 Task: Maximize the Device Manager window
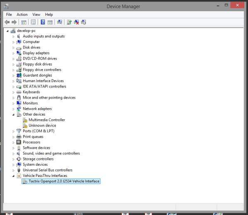point(227,5)
